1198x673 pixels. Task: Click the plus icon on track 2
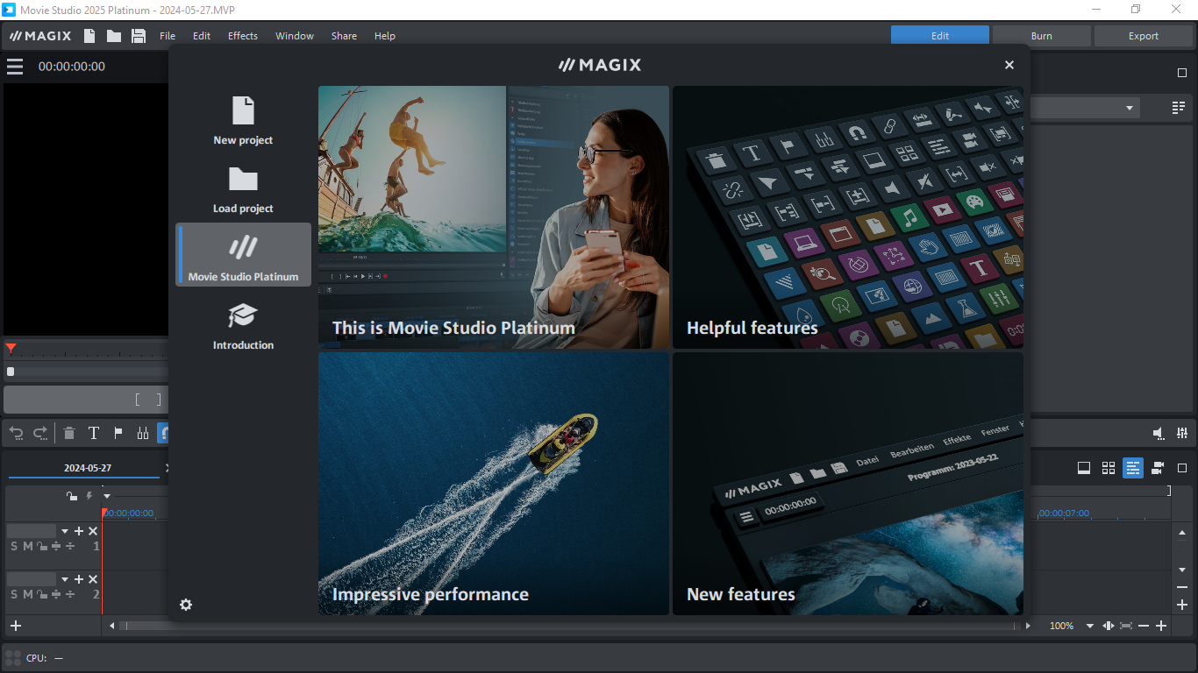pos(79,579)
